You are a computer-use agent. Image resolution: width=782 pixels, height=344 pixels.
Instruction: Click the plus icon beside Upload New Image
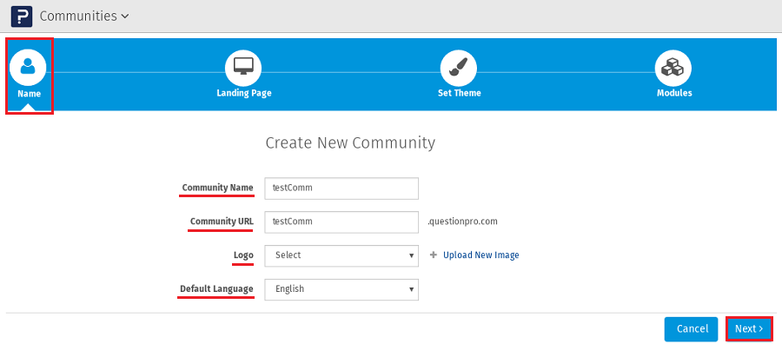[434, 255]
